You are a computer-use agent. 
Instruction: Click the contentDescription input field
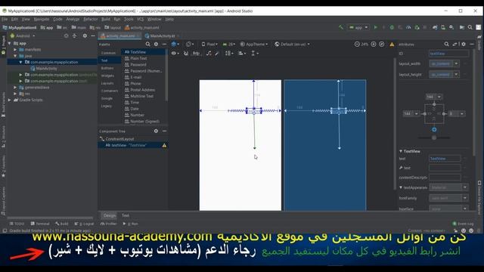445,178
